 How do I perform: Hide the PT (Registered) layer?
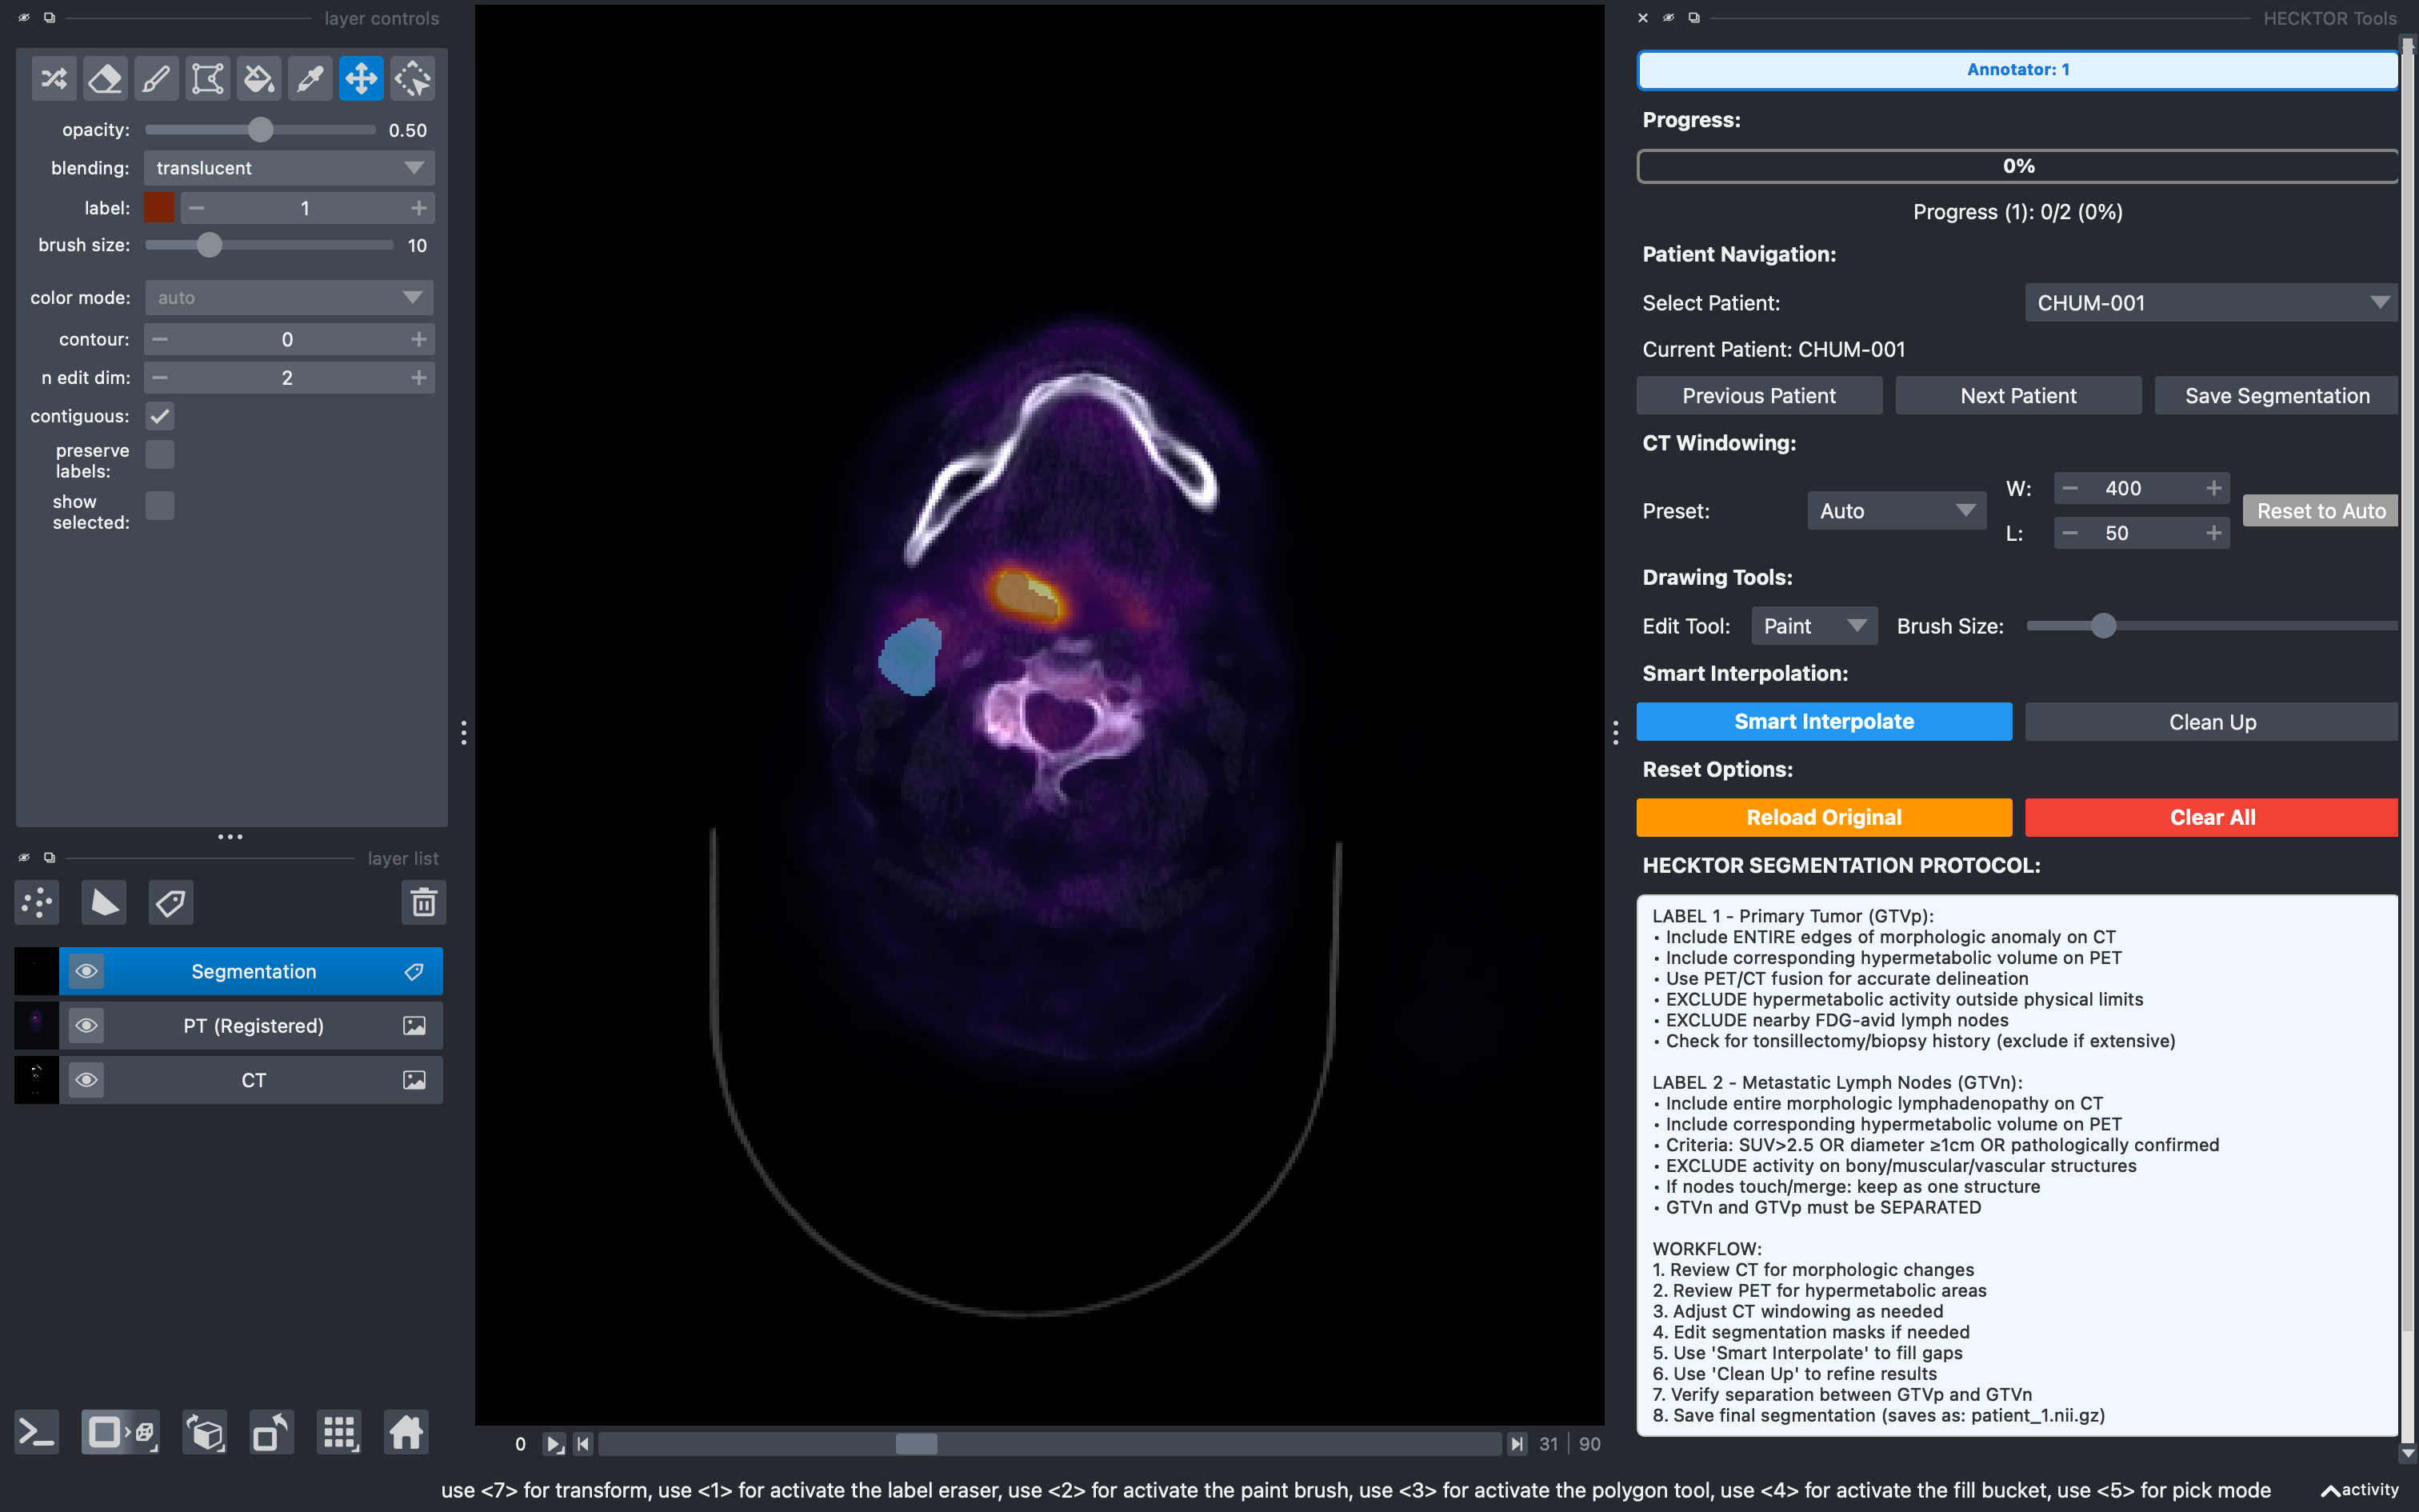[87, 1025]
